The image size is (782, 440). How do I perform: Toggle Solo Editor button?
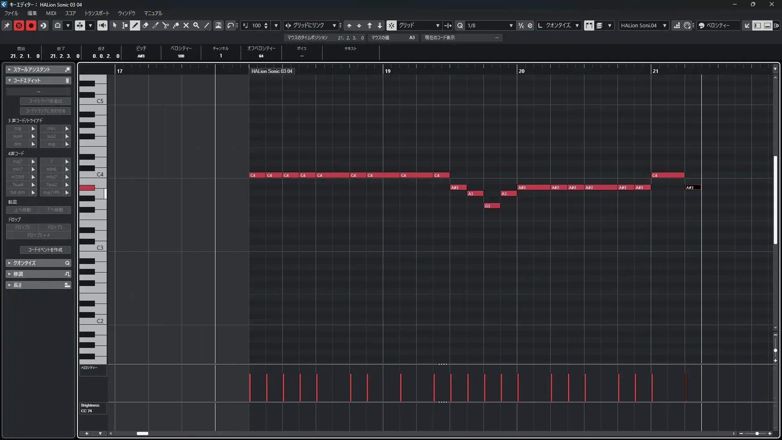click(19, 25)
